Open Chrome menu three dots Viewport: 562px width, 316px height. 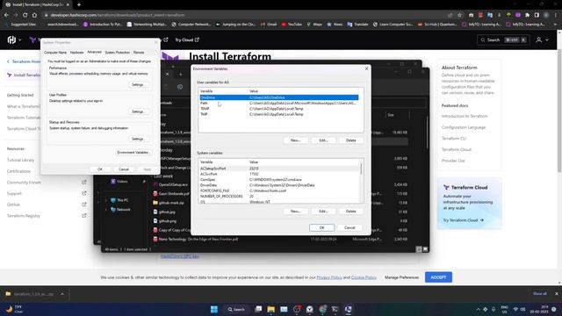(556, 15)
